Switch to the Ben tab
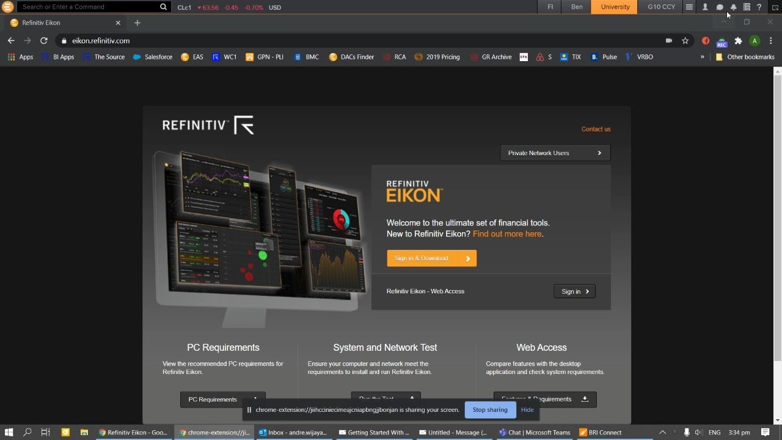This screenshot has height=440, width=782. [x=577, y=7]
